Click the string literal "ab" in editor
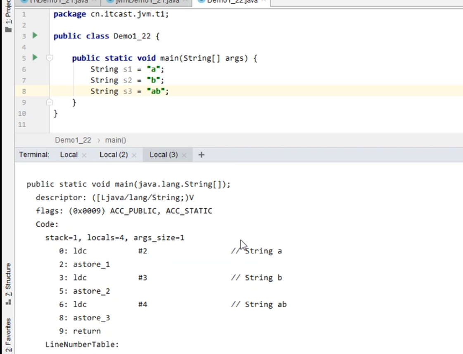The image size is (463, 354). click(155, 91)
